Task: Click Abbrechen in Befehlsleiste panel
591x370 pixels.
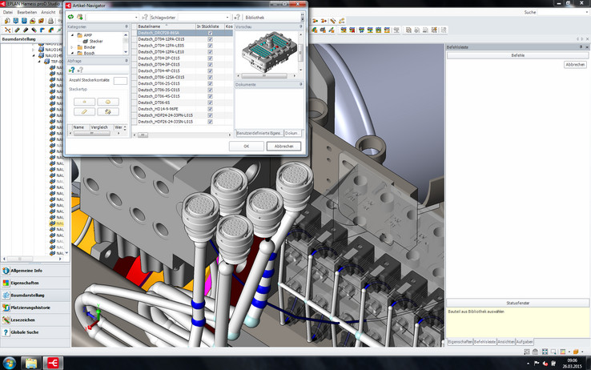Action: 575,65
